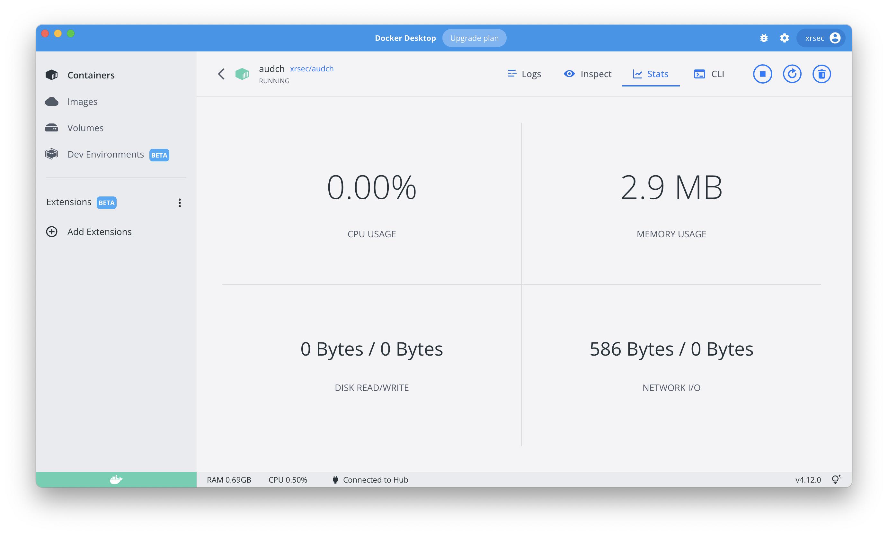The height and width of the screenshot is (535, 888).
Task: Open the feedback lightbulb icon
Action: [836, 479]
